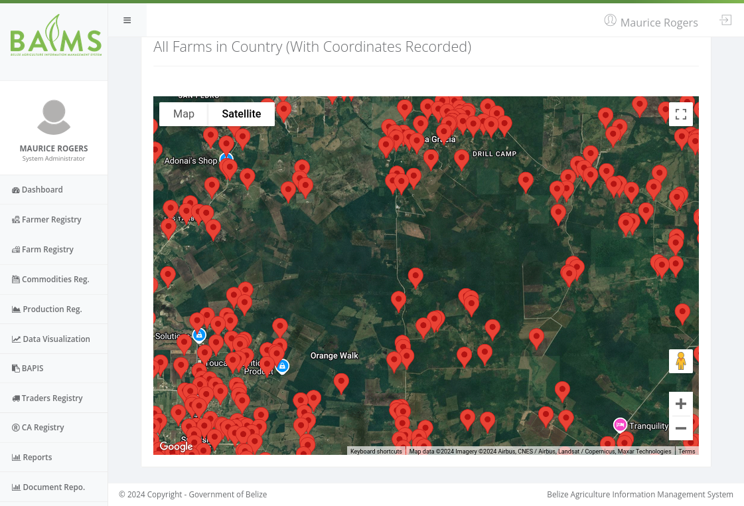Open Document Repo. in sidebar
Image resolution: width=744 pixels, height=506 pixels.
coord(54,487)
